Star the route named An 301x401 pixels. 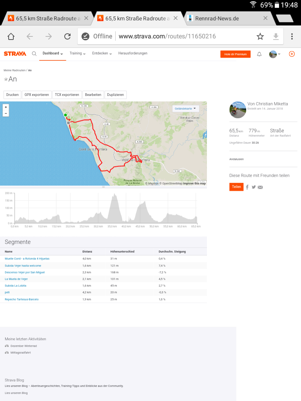click(x=6, y=79)
